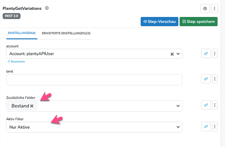Clear the selected plentyAPIUser account
Screen dimensions: 225x147
click(172, 54)
